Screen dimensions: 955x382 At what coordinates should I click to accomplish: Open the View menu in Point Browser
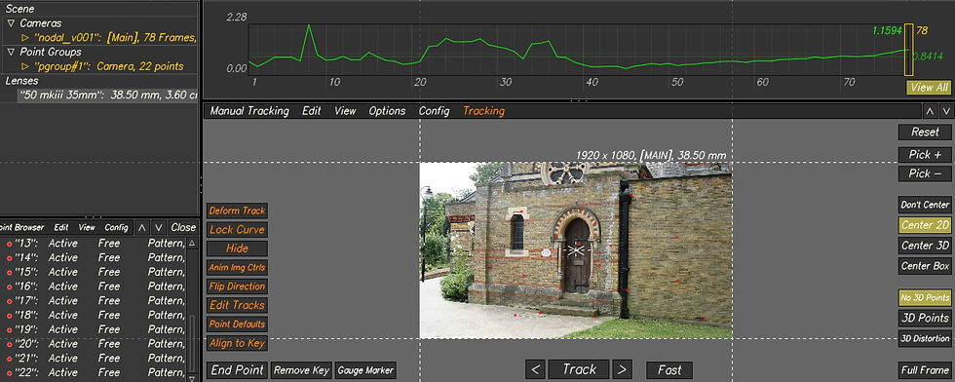(87, 227)
